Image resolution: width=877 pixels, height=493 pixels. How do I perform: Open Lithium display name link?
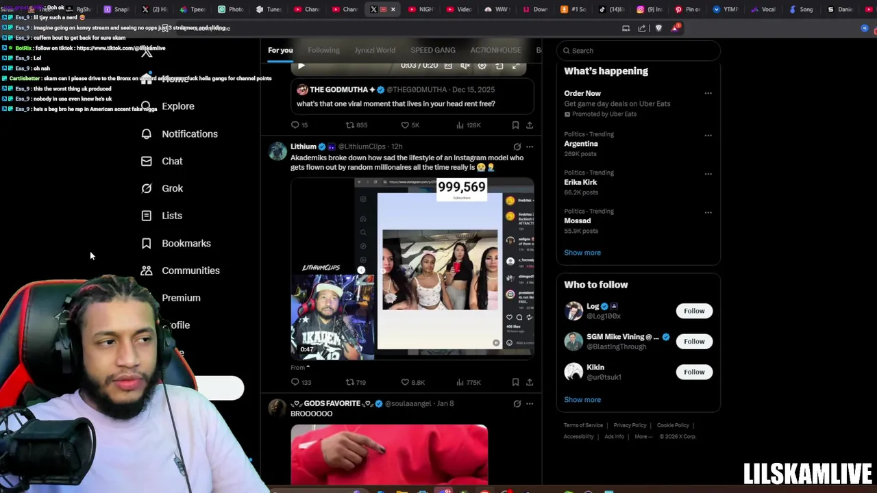click(x=303, y=147)
